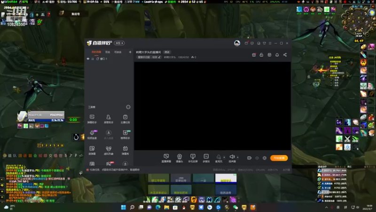Open the shield-shaped icon in title bar
Viewport: 376px width, 212px height.
pyautogui.click(x=264, y=43)
